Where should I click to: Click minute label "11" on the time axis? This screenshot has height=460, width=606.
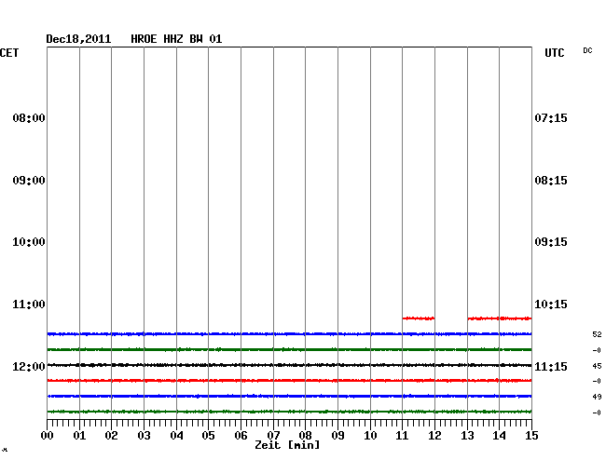[x=403, y=436]
